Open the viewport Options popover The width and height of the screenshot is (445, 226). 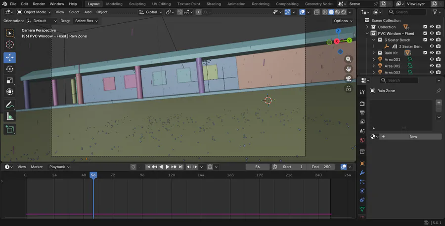[x=343, y=21]
